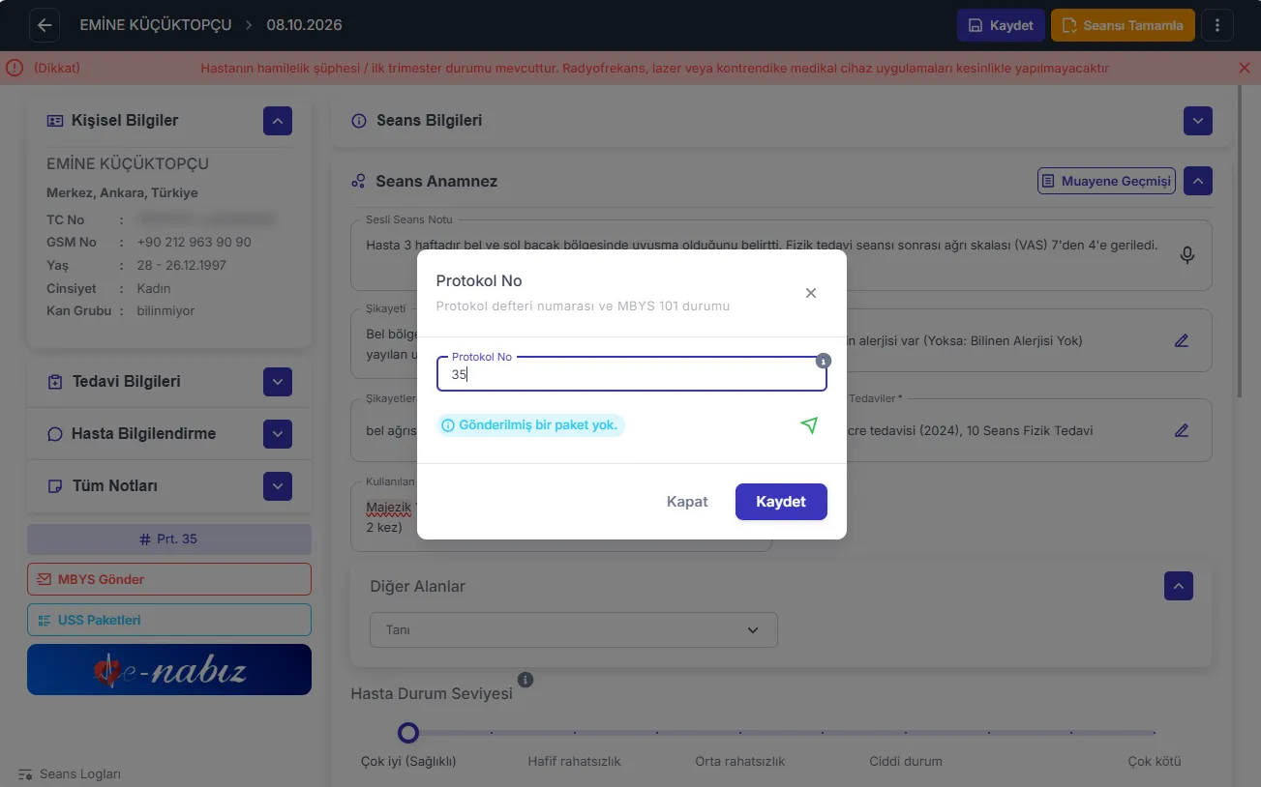Open Muayene Geçmişi

(1107, 181)
